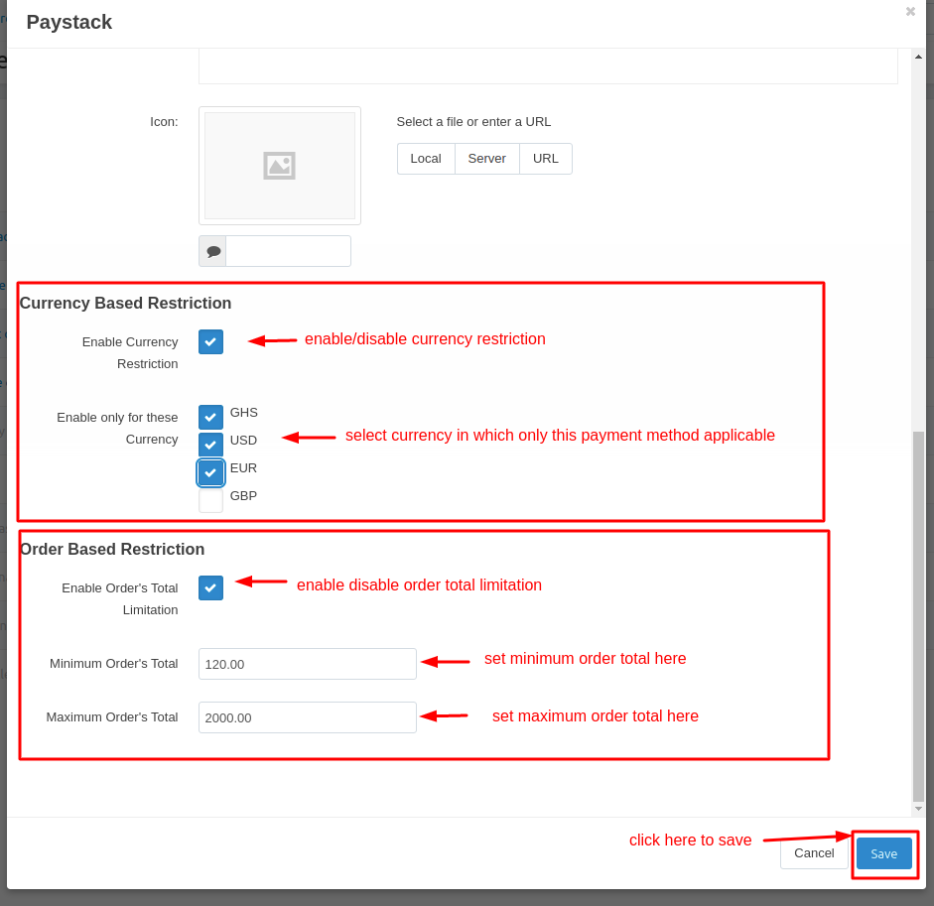Click the speech bubble comment icon
Viewport: 934px width, 906px height.
point(212,251)
